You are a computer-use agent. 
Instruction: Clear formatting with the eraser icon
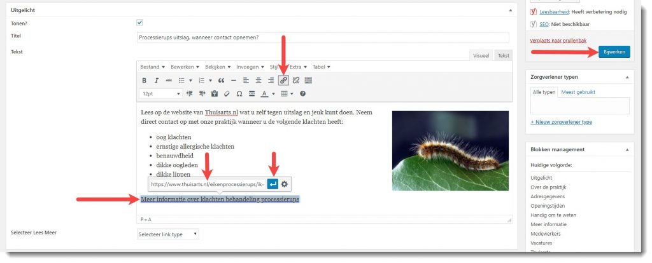[227, 94]
